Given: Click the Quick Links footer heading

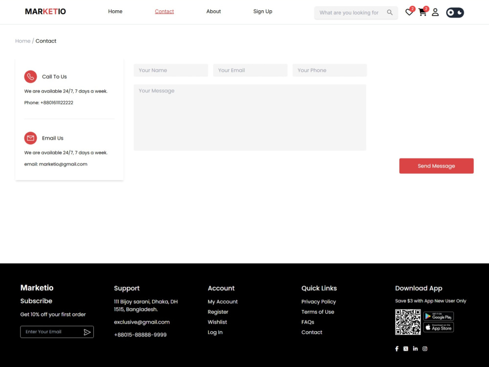Looking at the screenshot, I should [x=319, y=288].
